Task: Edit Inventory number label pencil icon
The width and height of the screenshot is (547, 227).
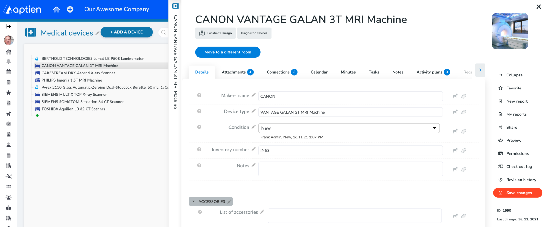Action: [x=253, y=149]
